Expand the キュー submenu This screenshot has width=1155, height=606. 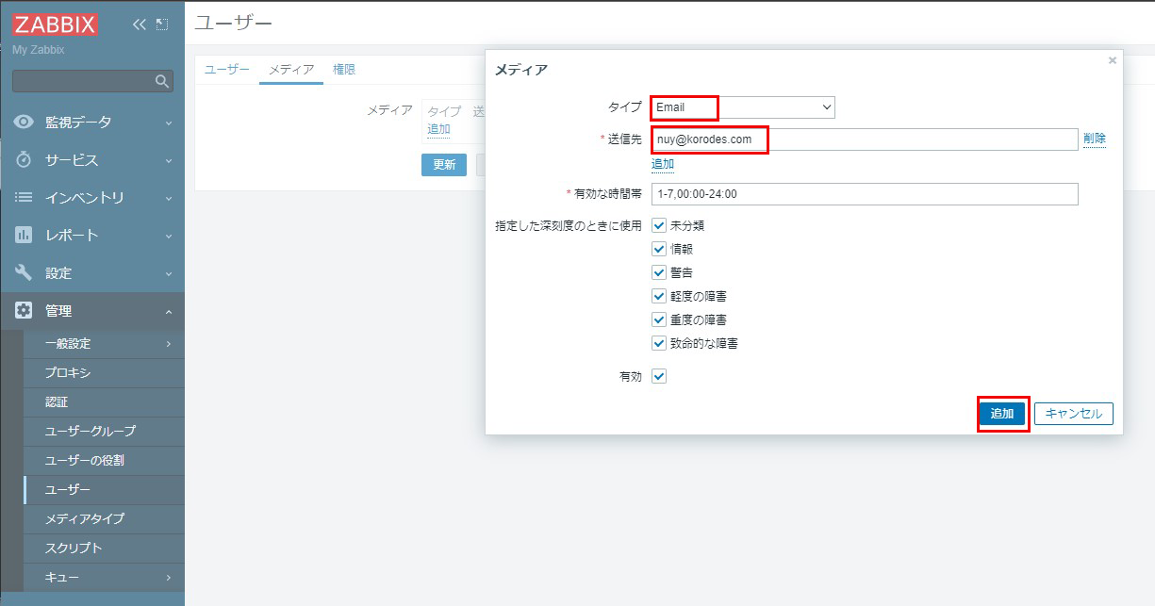coord(104,577)
